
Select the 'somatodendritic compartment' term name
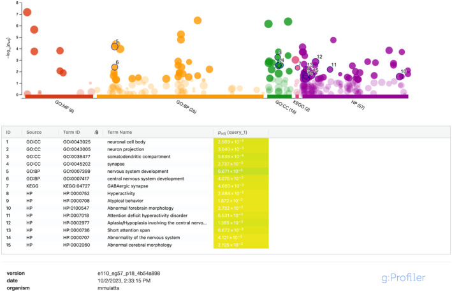(x=138, y=157)
